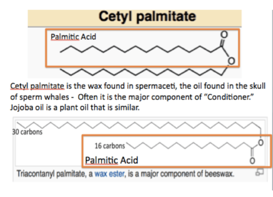
Task: Click the "Cetyl palmitate" slide title
Action: pyautogui.click(x=148, y=17)
